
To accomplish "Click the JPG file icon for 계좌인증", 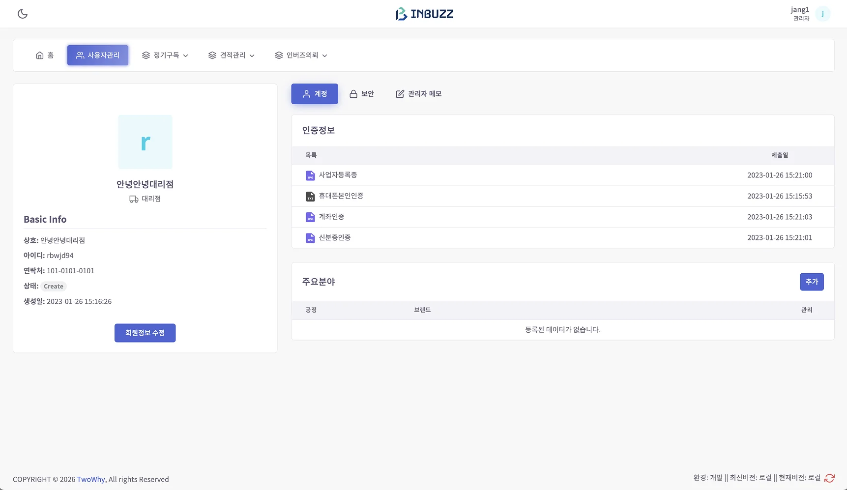I will tap(310, 217).
